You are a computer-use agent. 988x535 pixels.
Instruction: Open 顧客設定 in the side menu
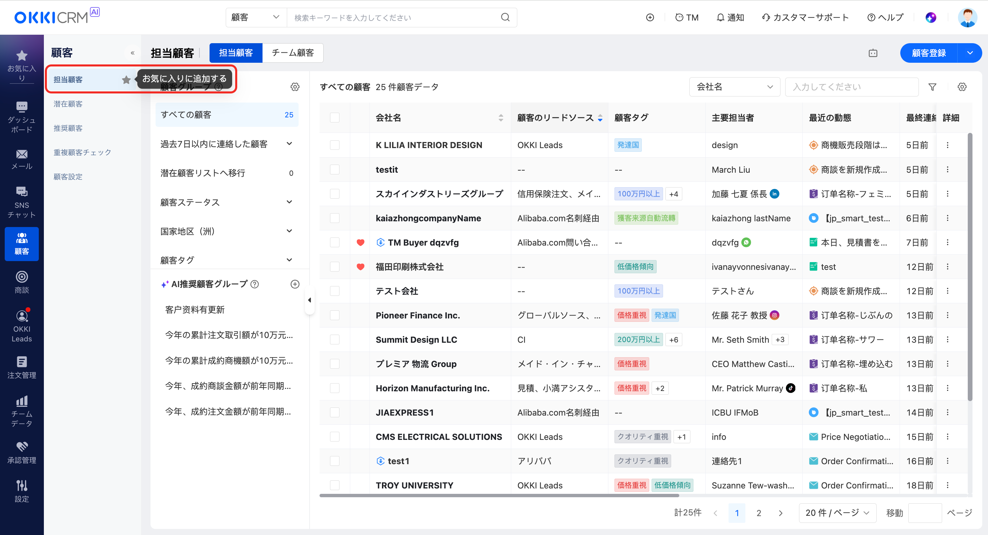[68, 177]
